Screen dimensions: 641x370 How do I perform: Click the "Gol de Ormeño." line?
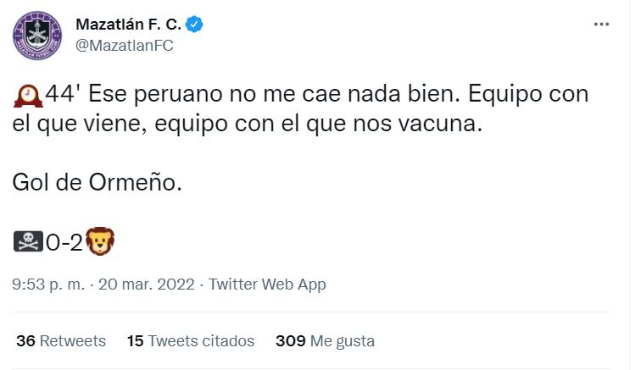click(x=98, y=181)
